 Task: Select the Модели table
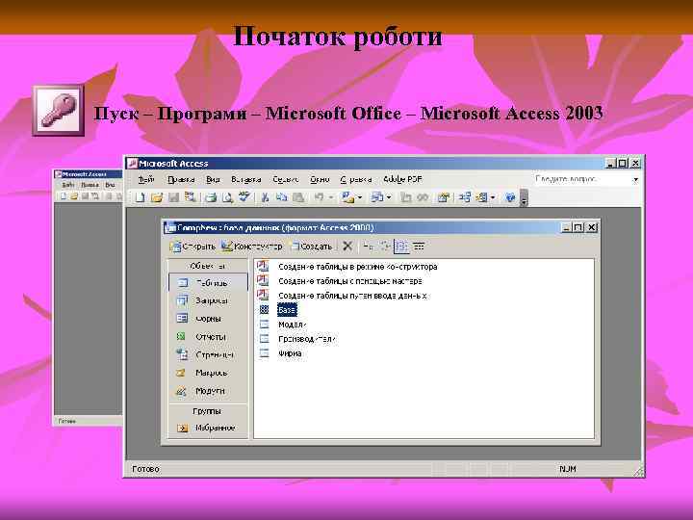[283, 325]
